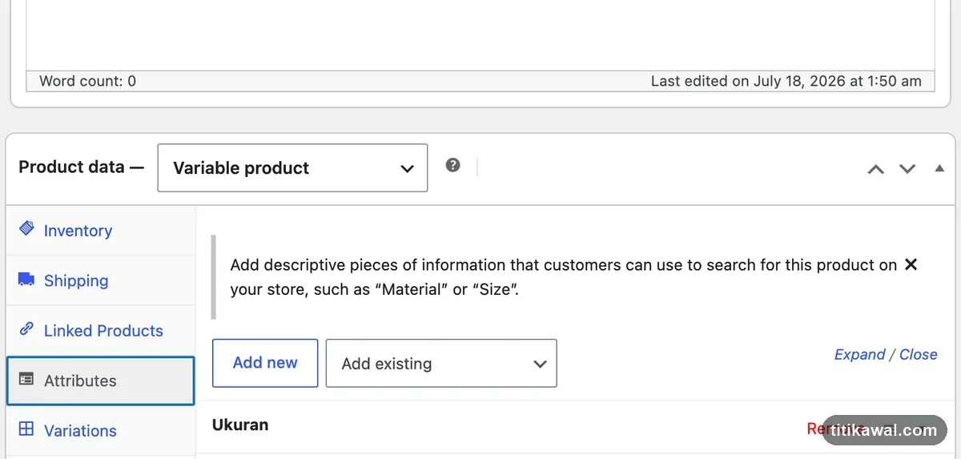Click the Linked Products chain icon
This screenshot has width=961, height=459.
click(x=26, y=329)
